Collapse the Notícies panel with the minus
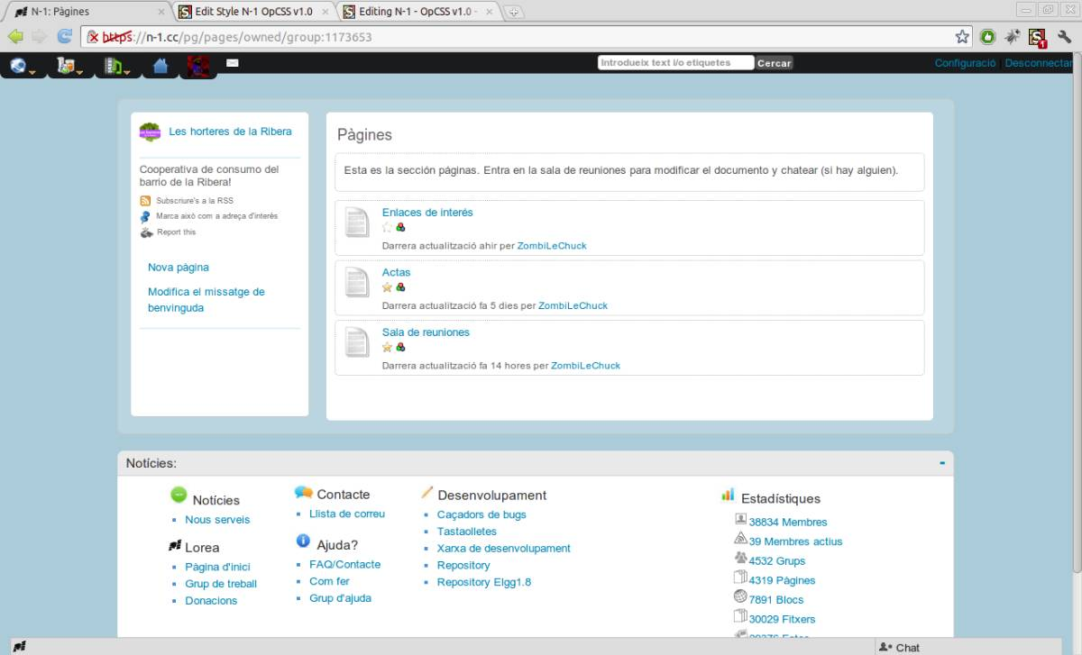The width and height of the screenshot is (1082, 655). pos(942,463)
